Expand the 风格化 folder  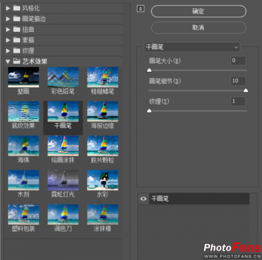click(x=8, y=8)
